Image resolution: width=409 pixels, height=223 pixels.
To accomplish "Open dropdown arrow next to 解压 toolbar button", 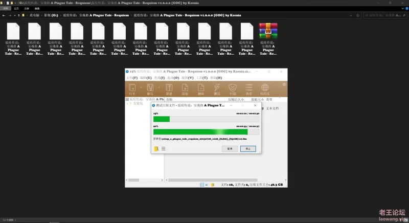I will pyautogui.click(x=159, y=87).
